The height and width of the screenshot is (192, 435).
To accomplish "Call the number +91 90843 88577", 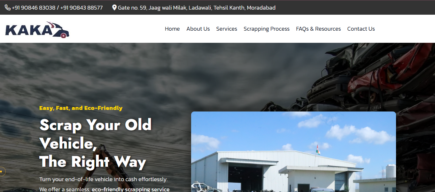I will [x=82, y=8].
